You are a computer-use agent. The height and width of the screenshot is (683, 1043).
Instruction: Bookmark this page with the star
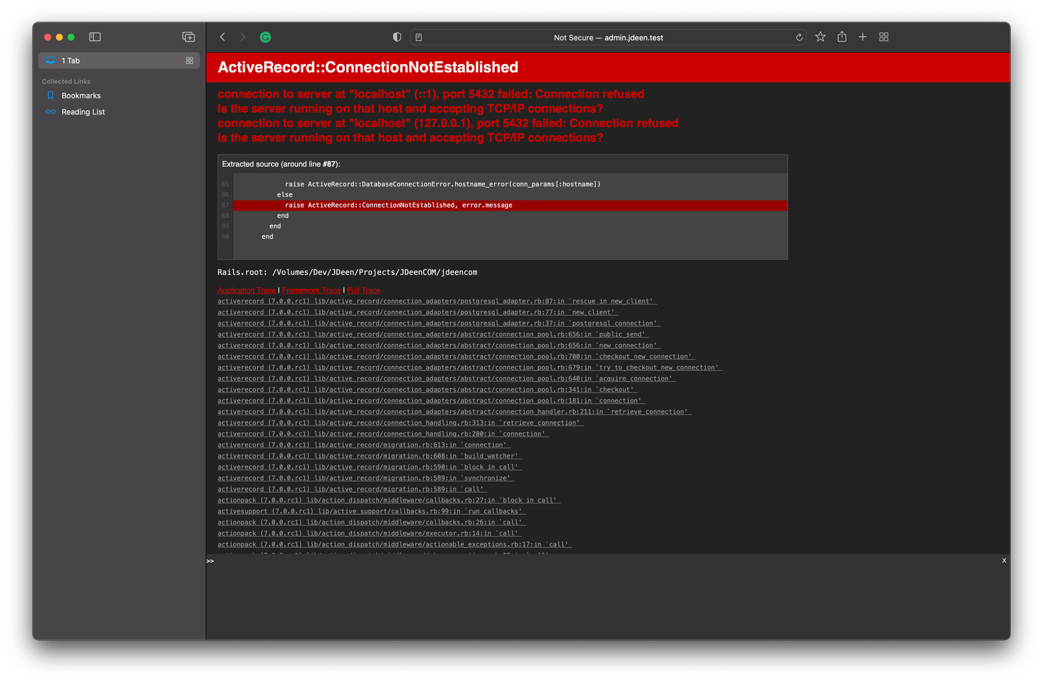(820, 37)
